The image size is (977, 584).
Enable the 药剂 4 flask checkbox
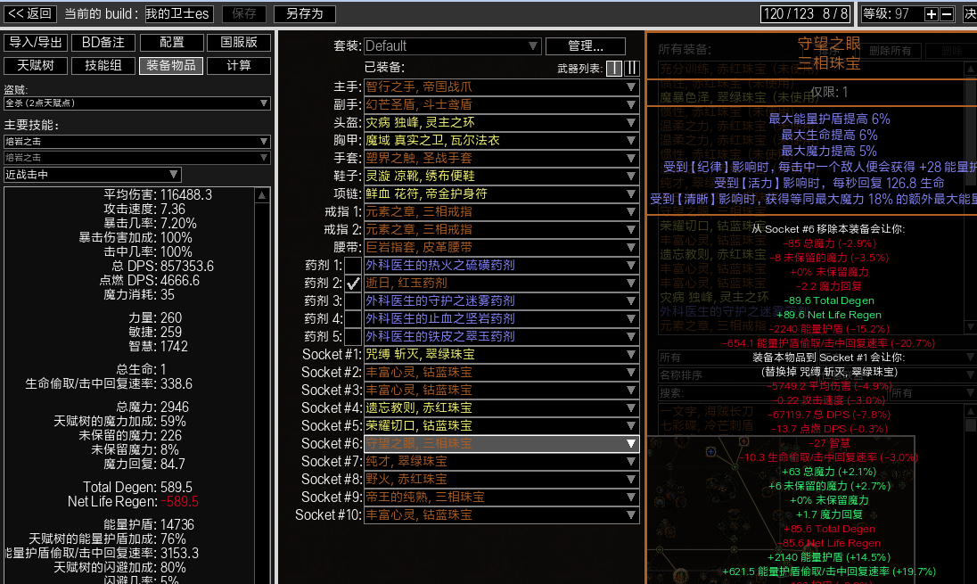[353, 318]
